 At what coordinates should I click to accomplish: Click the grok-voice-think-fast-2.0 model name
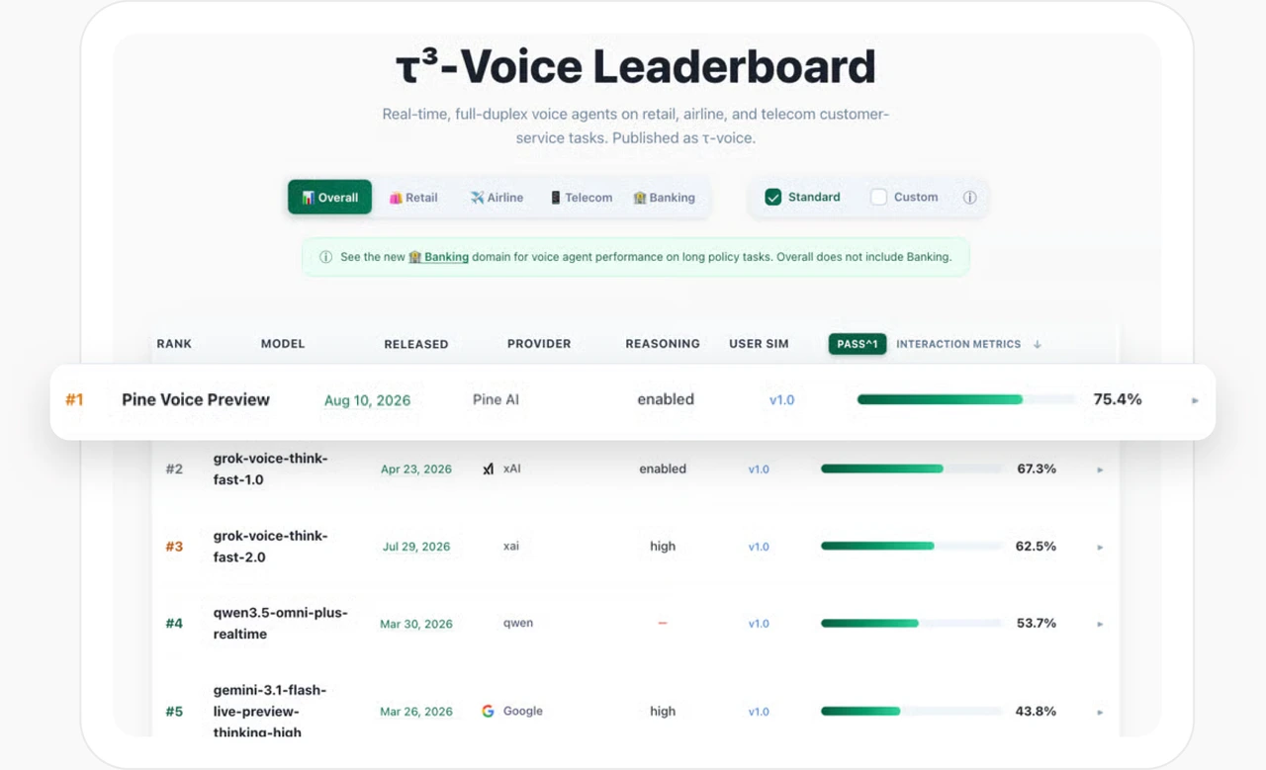click(x=270, y=547)
